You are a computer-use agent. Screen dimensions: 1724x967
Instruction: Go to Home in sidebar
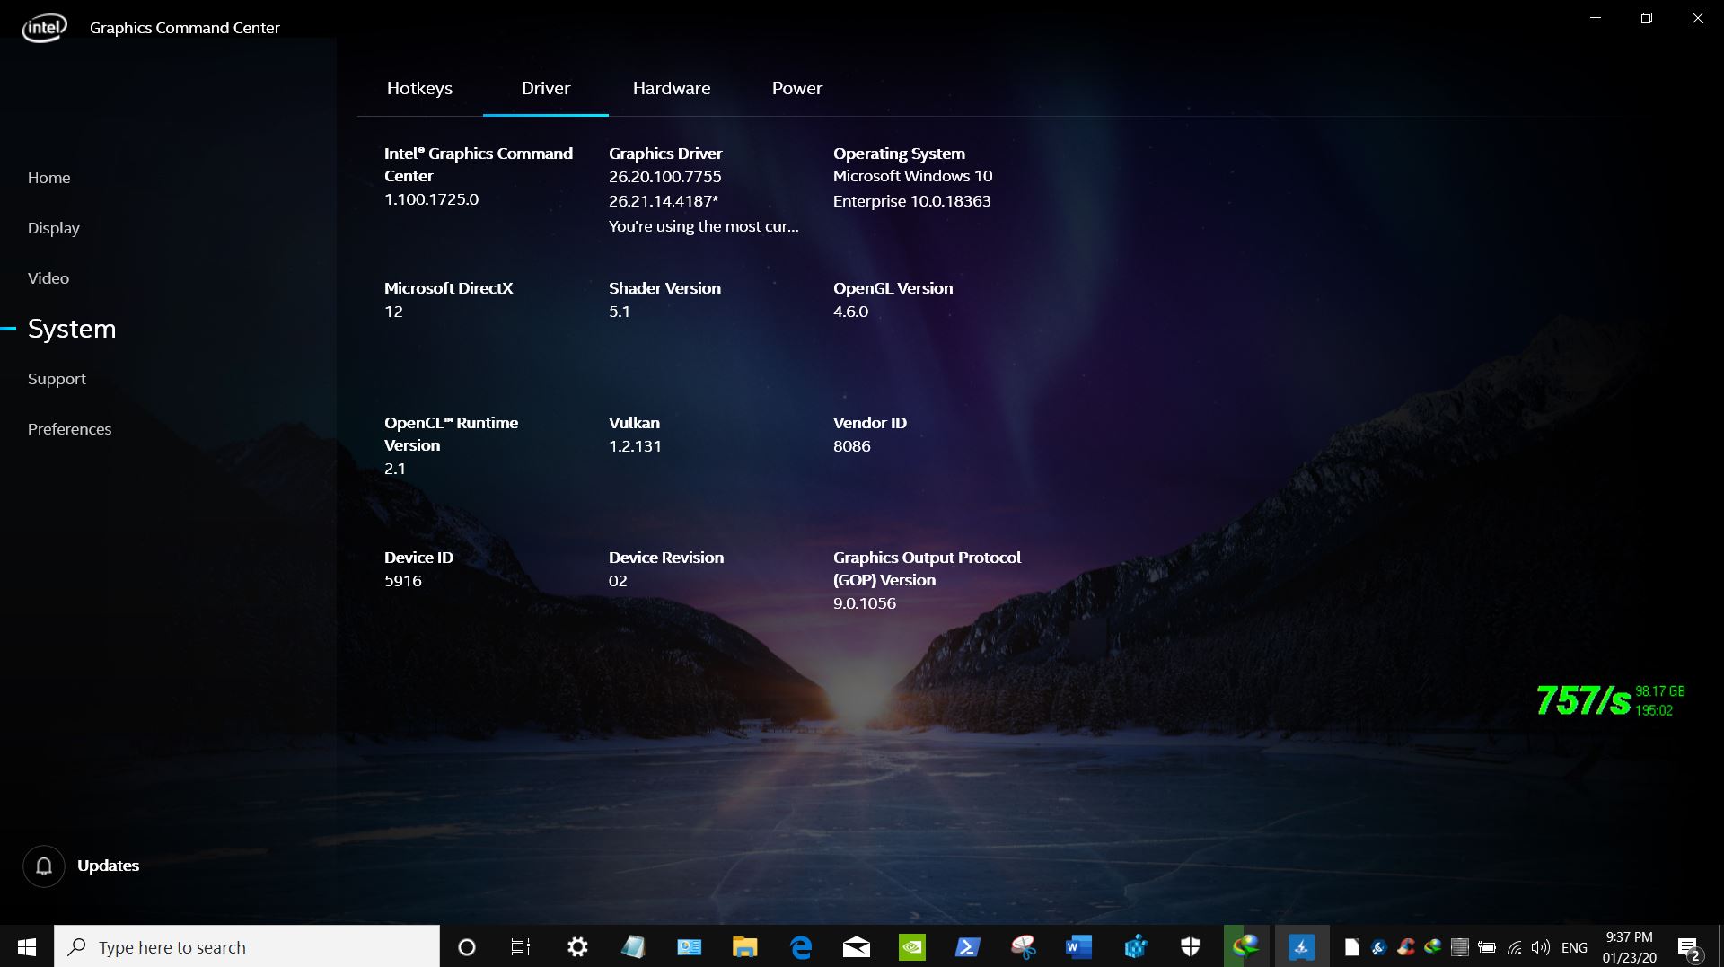coord(48,178)
